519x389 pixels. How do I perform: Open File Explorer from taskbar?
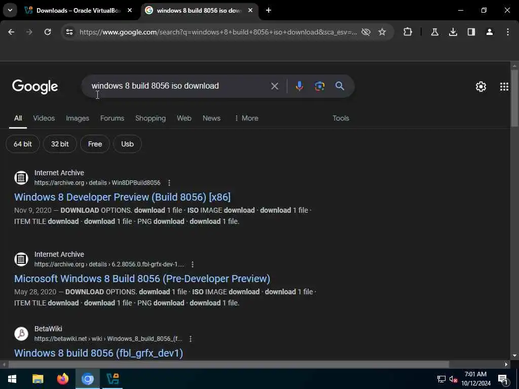click(x=38, y=379)
